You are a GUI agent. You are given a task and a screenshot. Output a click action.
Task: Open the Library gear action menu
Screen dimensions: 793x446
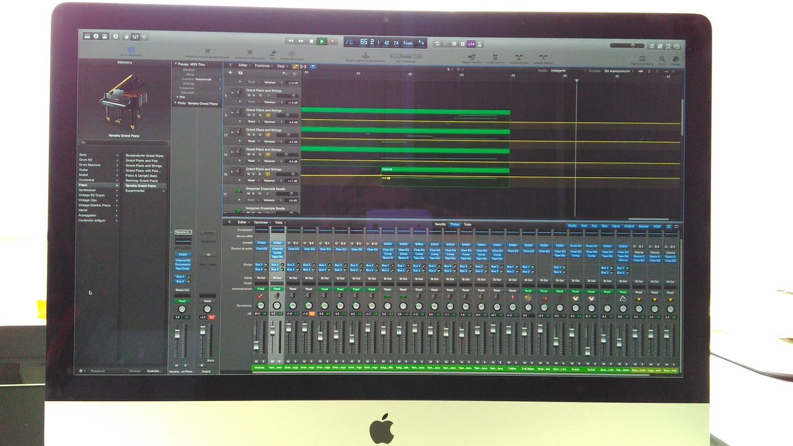pyautogui.click(x=81, y=371)
